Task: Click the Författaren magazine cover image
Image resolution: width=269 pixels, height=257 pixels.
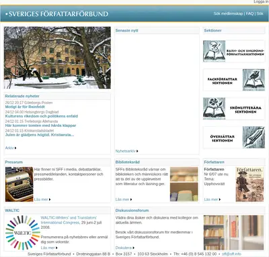Action: (249, 185)
